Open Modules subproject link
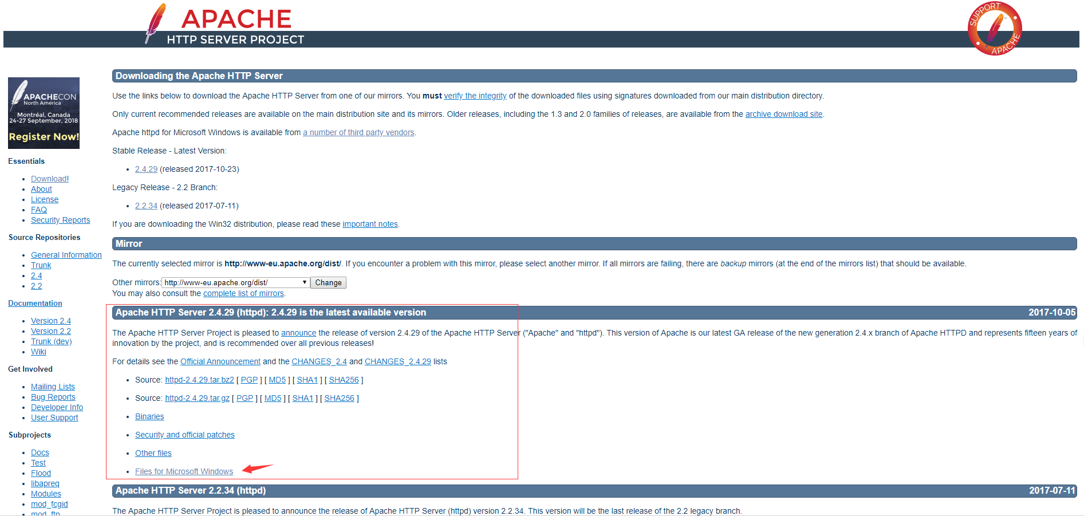The height and width of the screenshot is (516, 1084). [46, 494]
